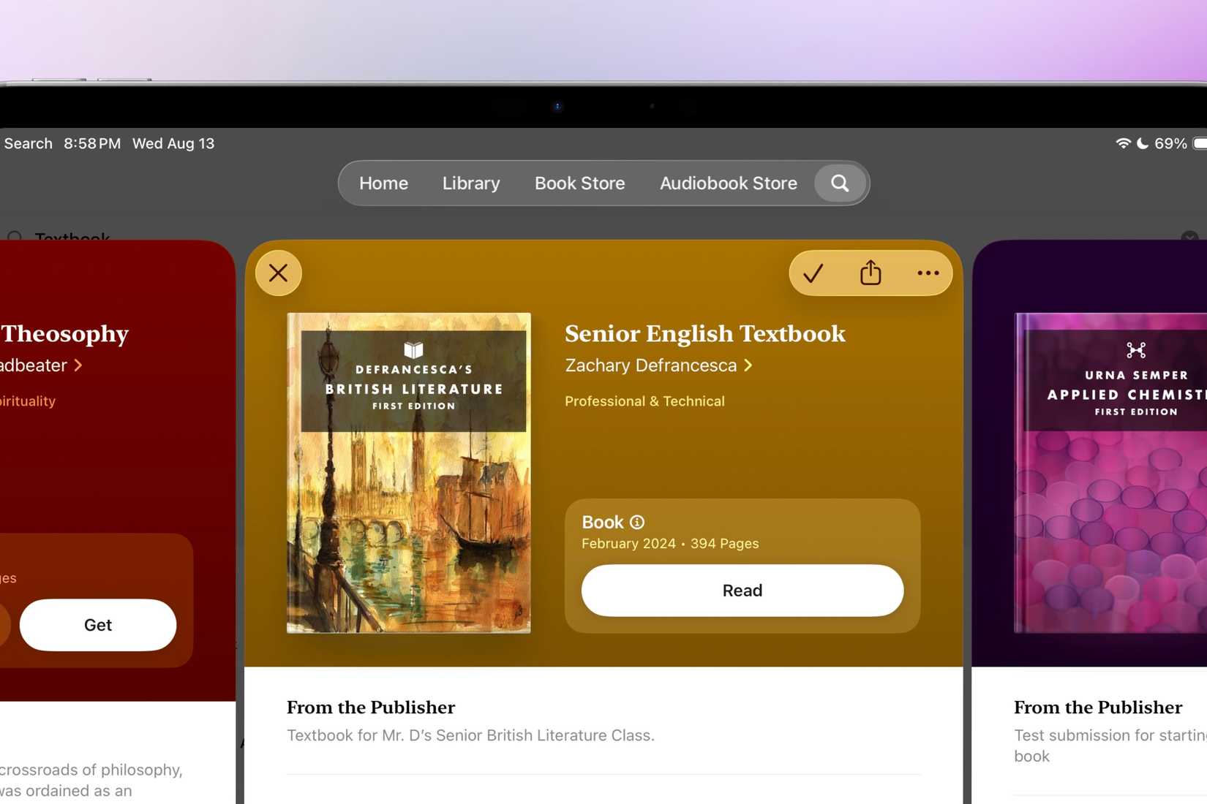1207x804 pixels.
Task: Open the Professional & Technical category
Action: tap(644, 401)
